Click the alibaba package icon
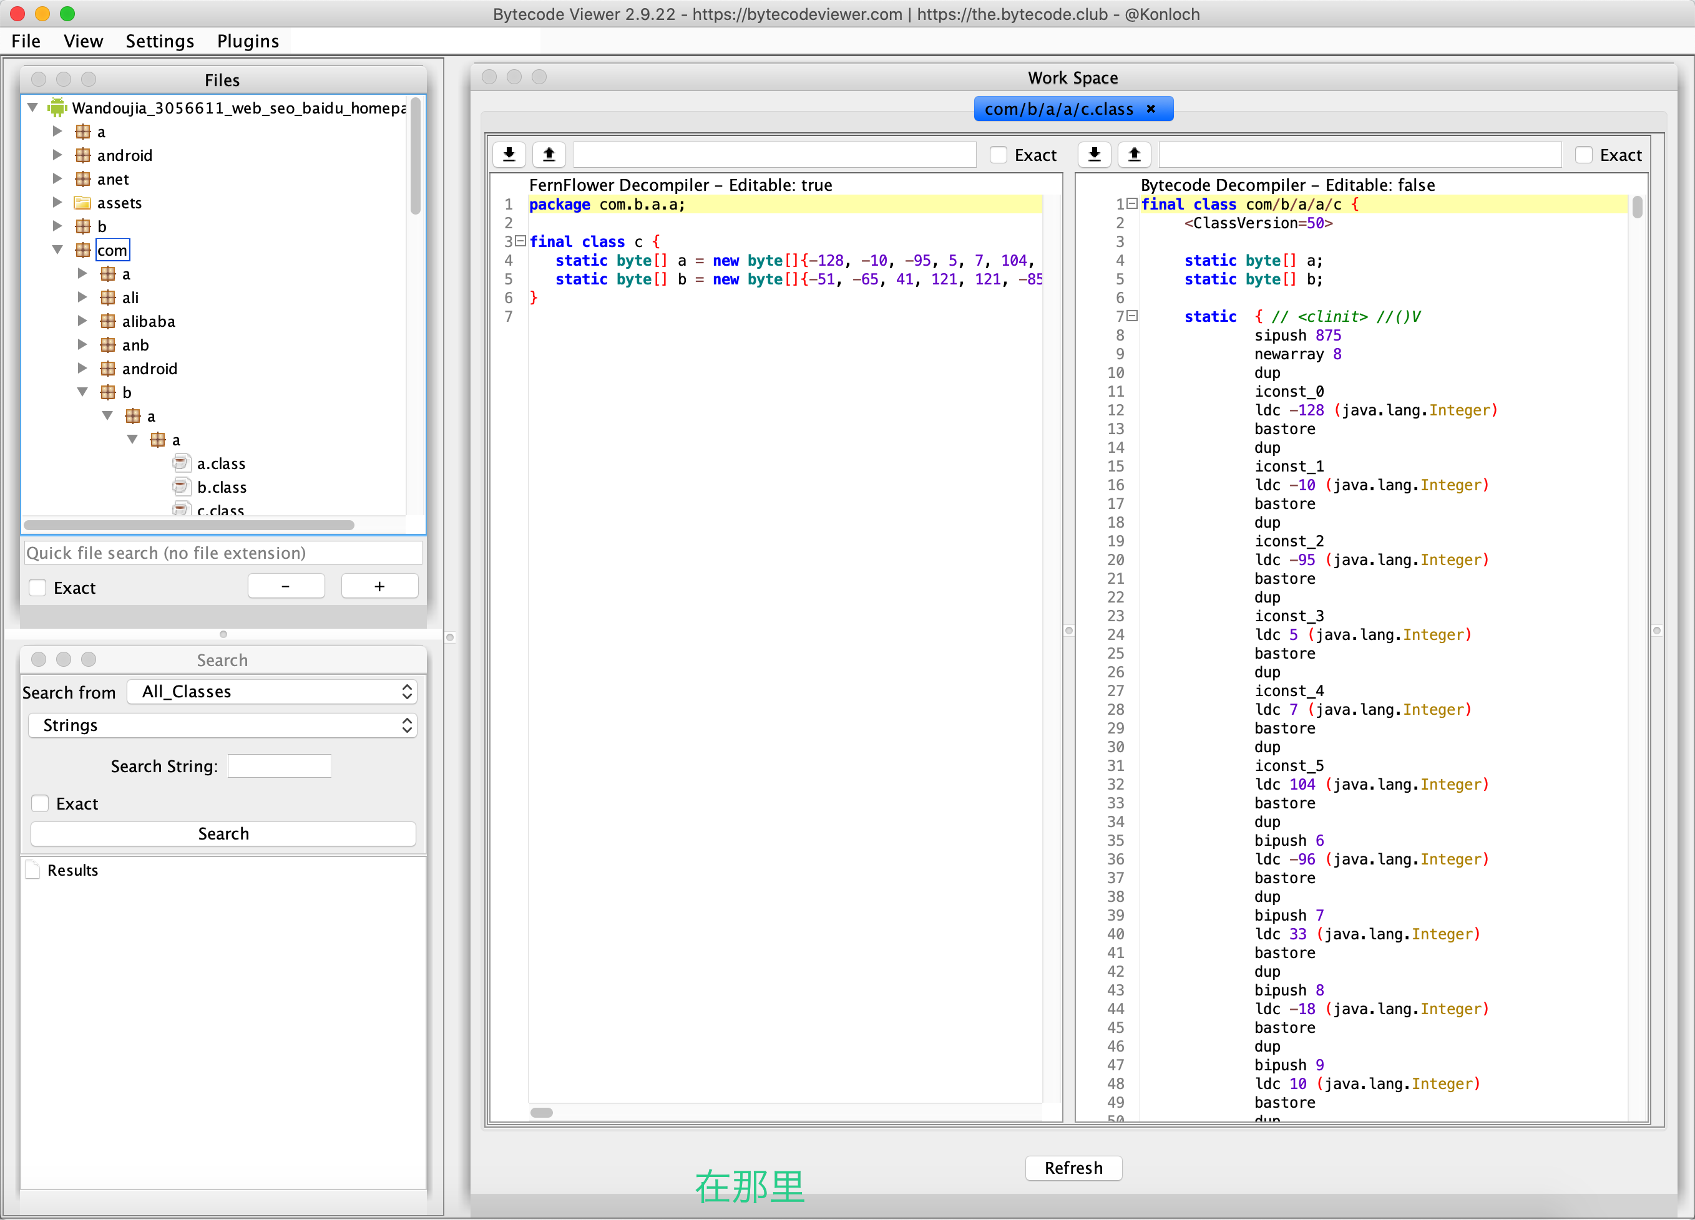Image resolution: width=1695 pixels, height=1220 pixels. point(107,321)
